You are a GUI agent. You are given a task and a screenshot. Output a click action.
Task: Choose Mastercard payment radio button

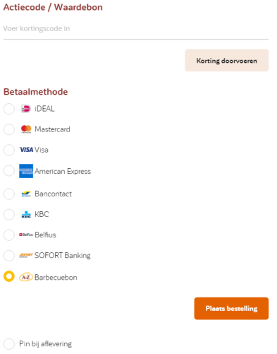click(9, 129)
